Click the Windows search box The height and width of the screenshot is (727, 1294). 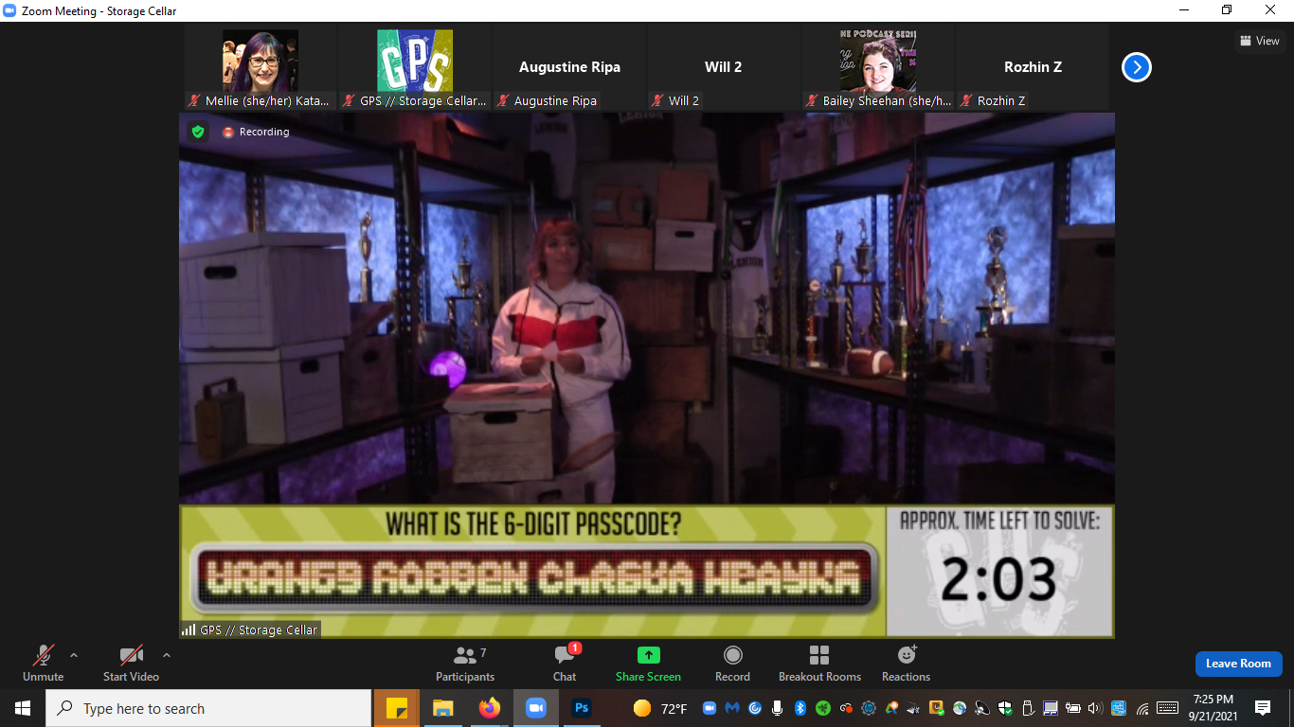click(x=208, y=708)
